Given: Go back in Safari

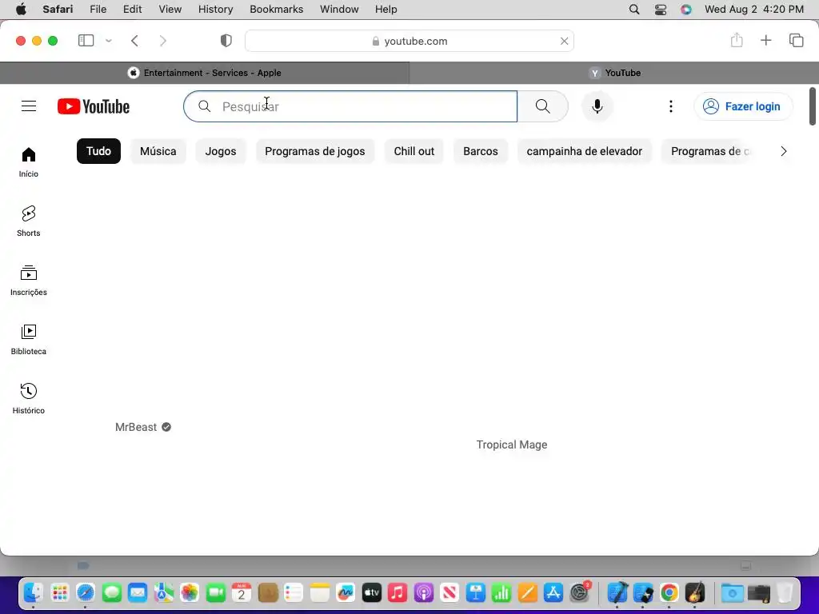Looking at the screenshot, I should [x=134, y=41].
